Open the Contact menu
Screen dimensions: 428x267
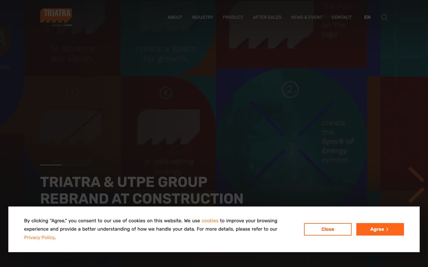342,17
